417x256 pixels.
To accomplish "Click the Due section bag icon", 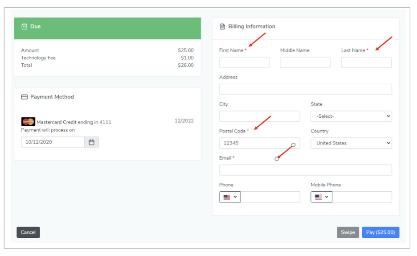I will coord(25,27).
